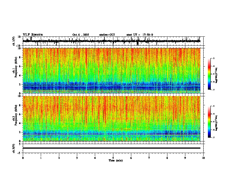Click the "6" kHz tick on ch.2 spectrogram

click(20, 114)
